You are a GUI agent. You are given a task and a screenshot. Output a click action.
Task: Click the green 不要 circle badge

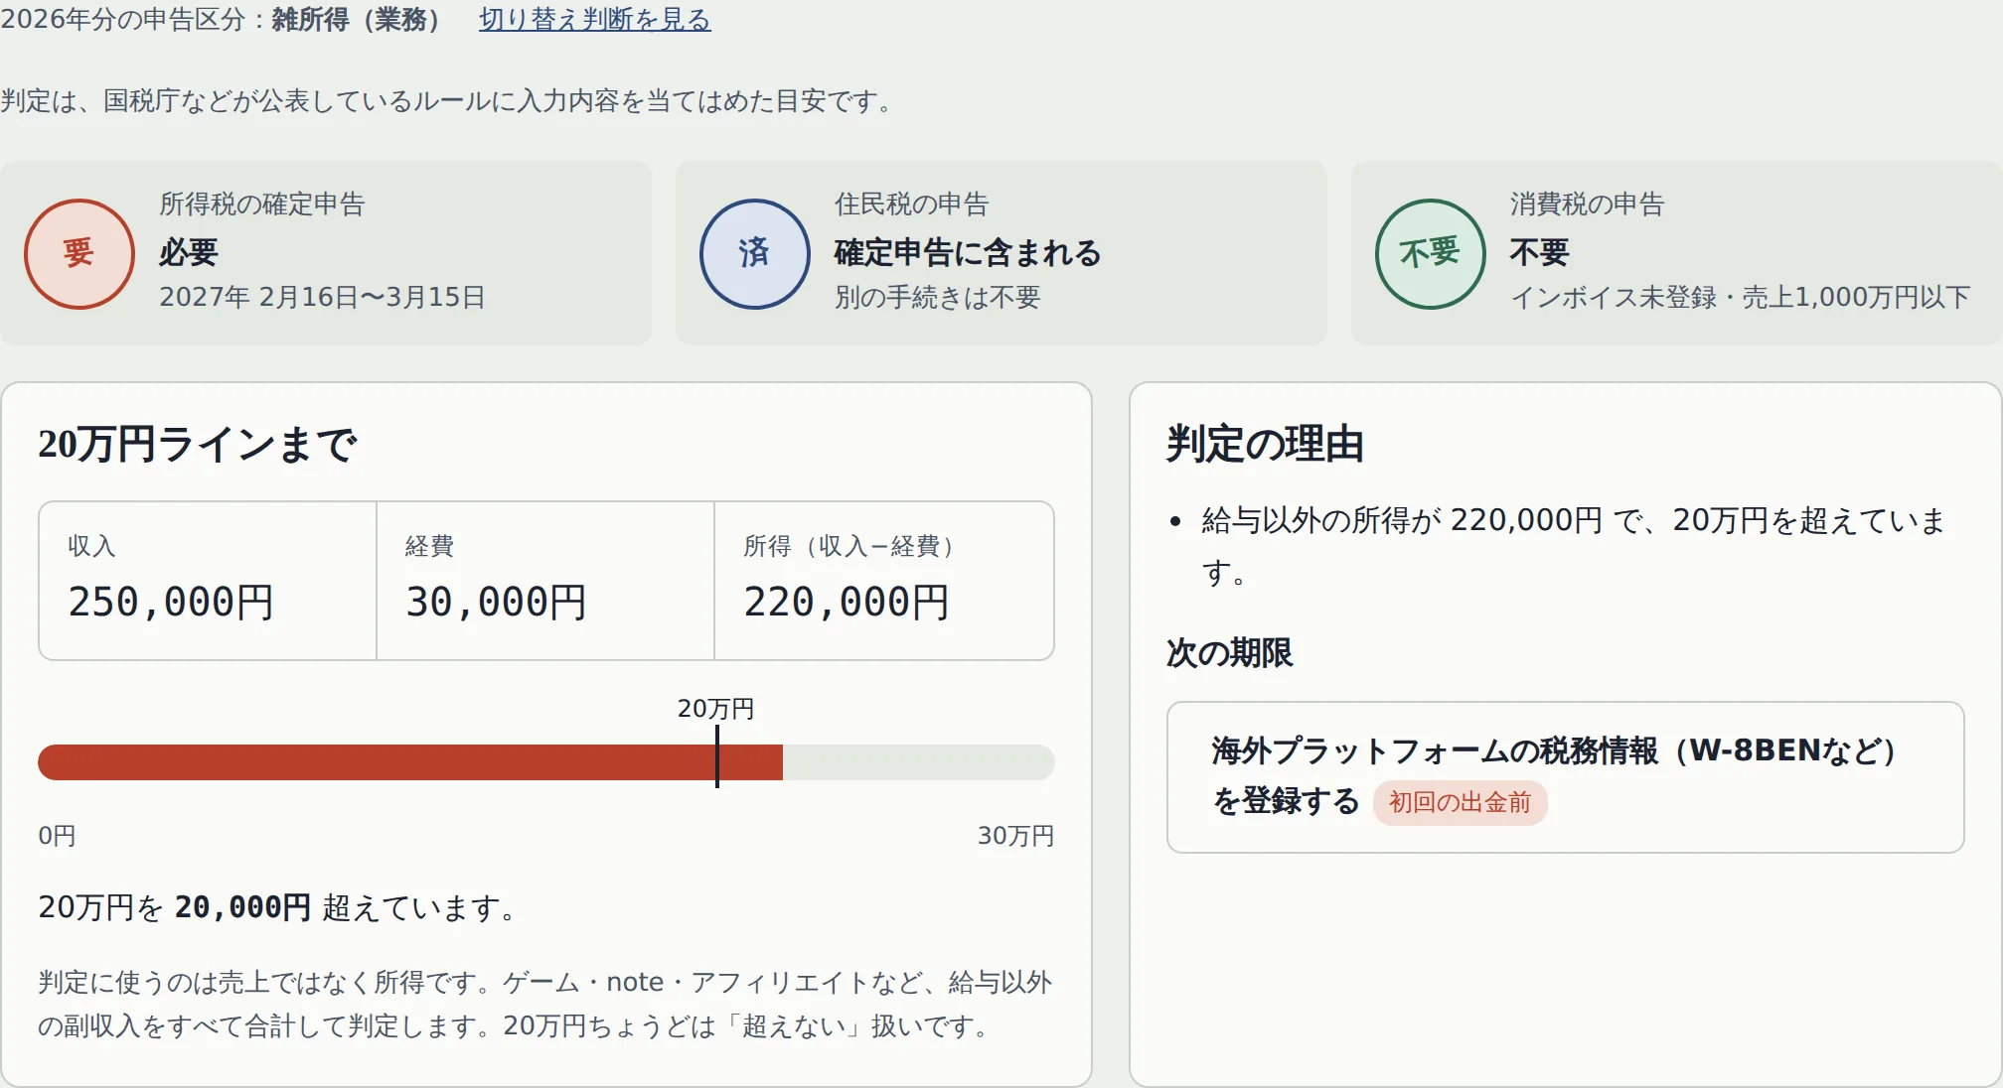(x=1431, y=254)
